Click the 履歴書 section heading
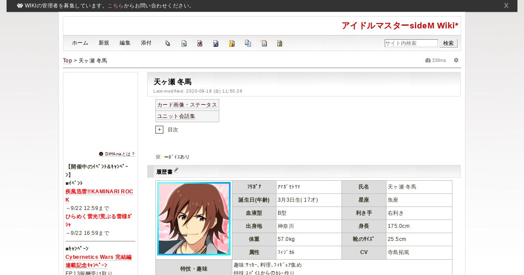 tap(164, 172)
